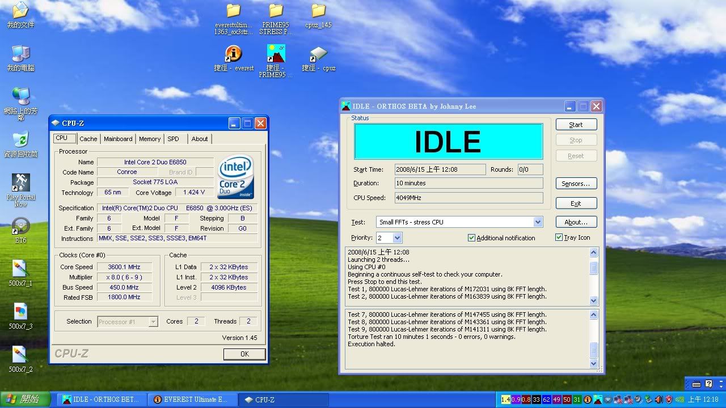Select the 捷徑 - everest shortcut
The image size is (726, 408).
click(234, 58)
